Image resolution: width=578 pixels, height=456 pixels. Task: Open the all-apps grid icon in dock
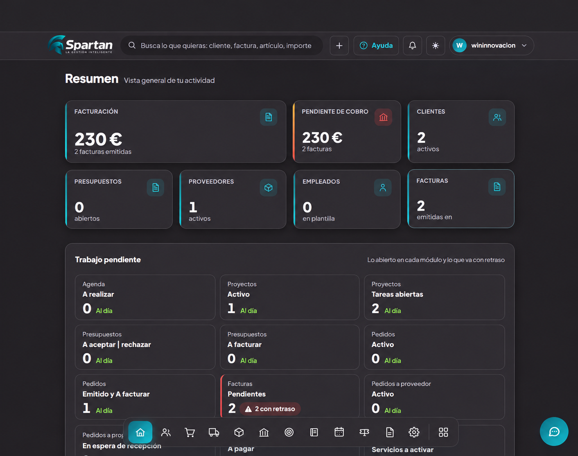pos(443,432)
